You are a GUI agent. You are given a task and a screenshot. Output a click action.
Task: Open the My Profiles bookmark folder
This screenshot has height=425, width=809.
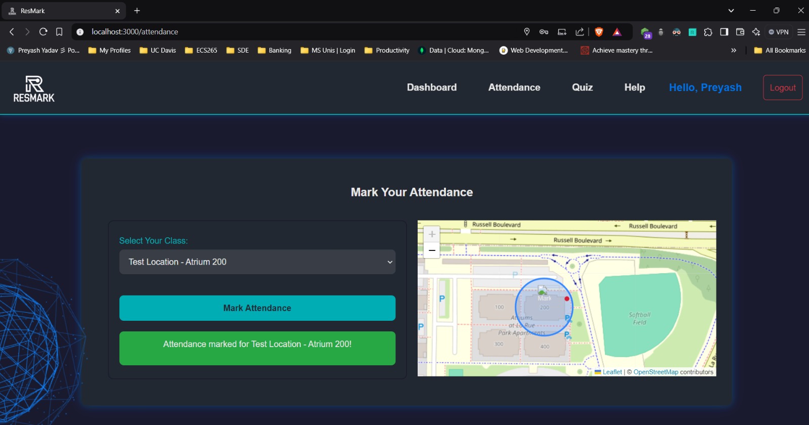(110, 50)
